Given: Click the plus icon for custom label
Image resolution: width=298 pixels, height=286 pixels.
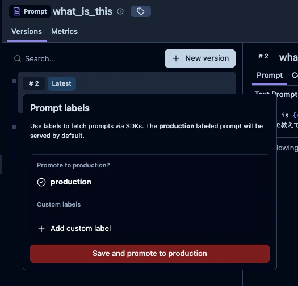Looking at the screenshot, I should tap(41, 229).
